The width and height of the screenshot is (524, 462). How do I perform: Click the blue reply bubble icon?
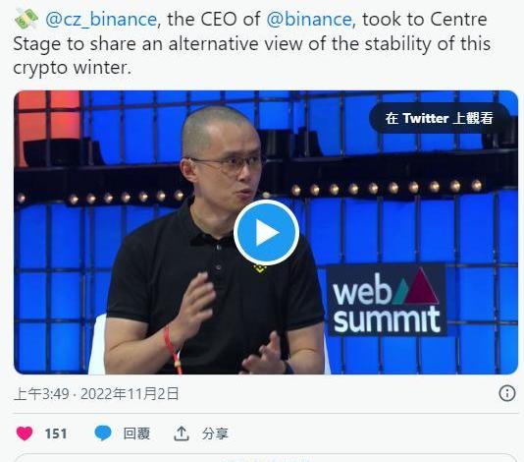pos(103,433)
